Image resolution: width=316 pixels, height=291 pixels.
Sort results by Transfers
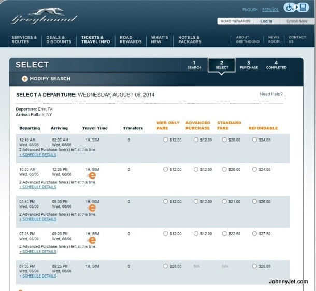133,128
